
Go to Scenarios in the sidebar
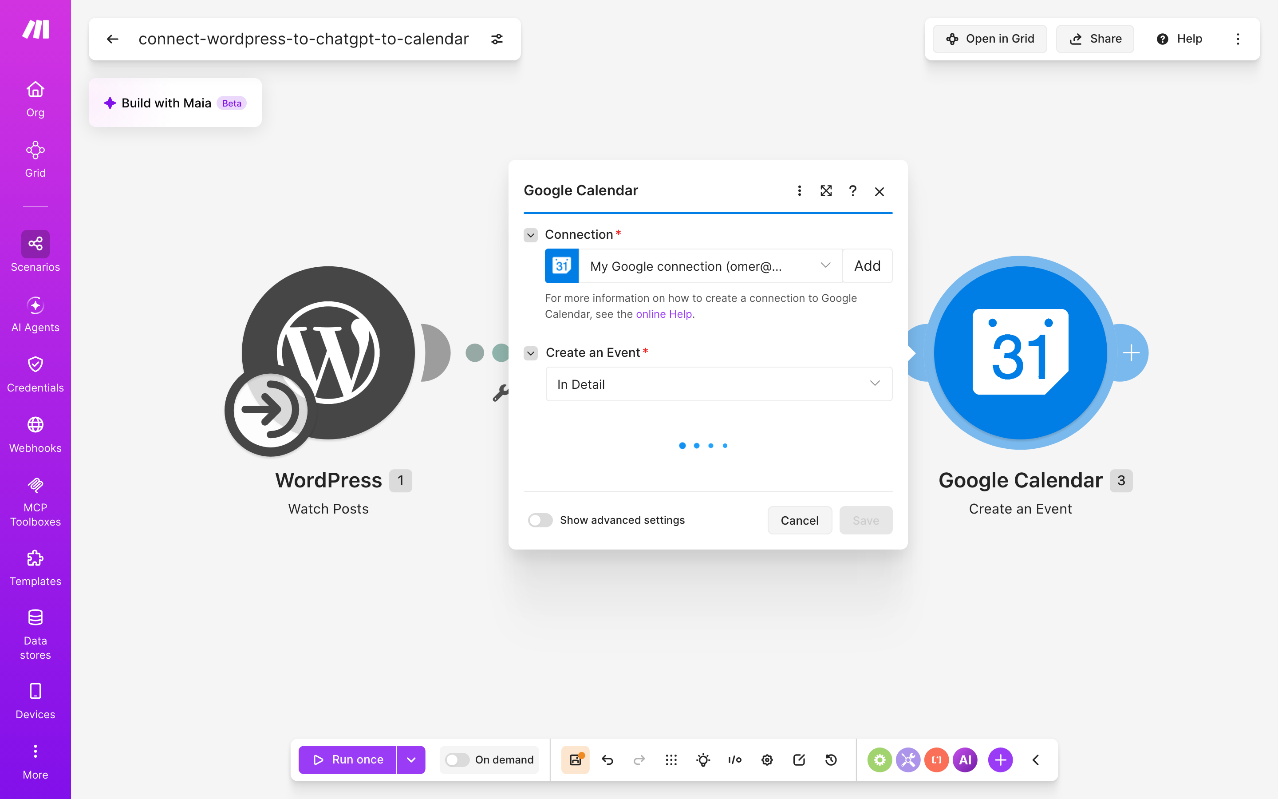click(35, 252)
